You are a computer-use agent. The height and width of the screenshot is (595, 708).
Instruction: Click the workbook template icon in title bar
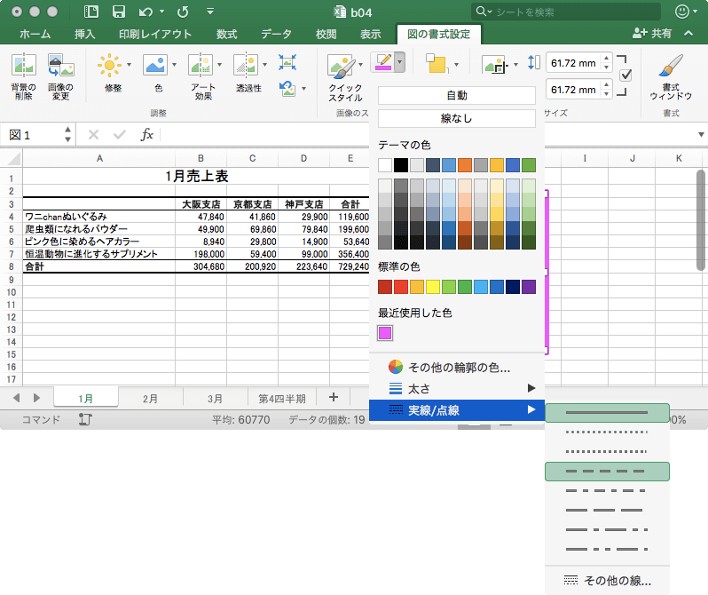91,12
